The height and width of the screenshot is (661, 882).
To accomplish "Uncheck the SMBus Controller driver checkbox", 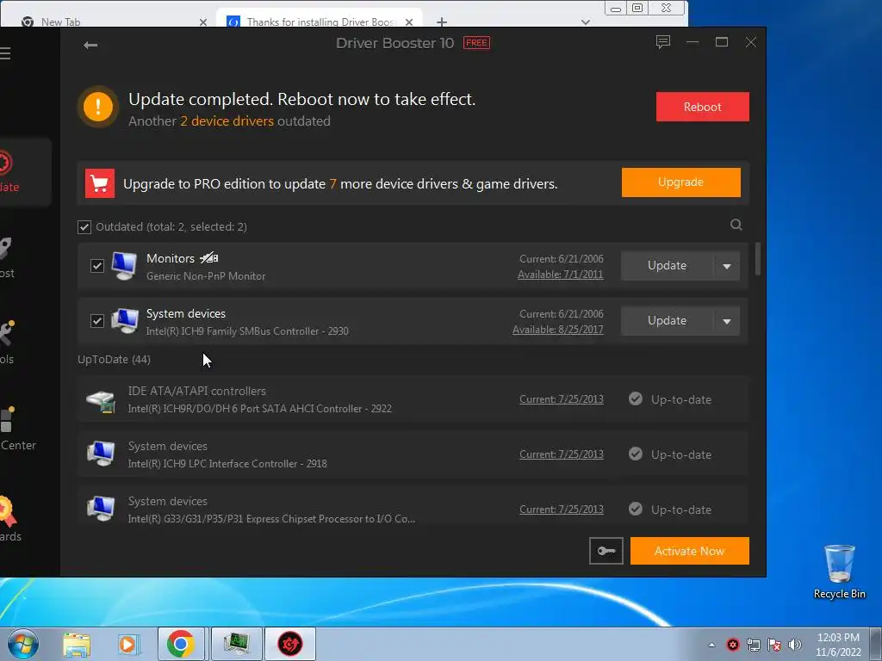I will (97, 320).
